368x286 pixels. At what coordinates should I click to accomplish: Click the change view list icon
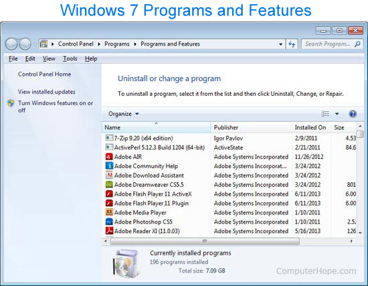click(x=325, y=114)
